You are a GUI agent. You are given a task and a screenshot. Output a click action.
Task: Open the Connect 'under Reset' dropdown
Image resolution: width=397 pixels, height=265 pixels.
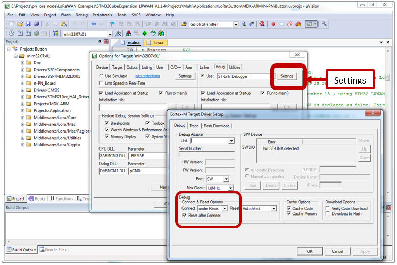[225, 209]
